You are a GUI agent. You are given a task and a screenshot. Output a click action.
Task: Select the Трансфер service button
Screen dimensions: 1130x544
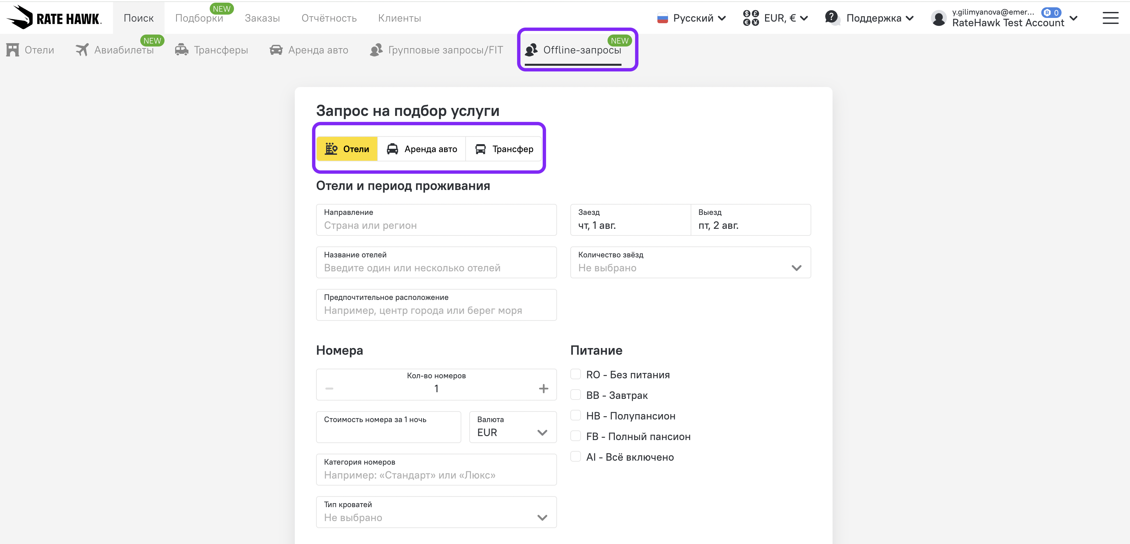504,149
